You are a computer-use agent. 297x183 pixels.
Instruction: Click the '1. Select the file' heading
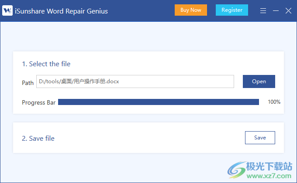pyautogui.click(x=46, y=64)
